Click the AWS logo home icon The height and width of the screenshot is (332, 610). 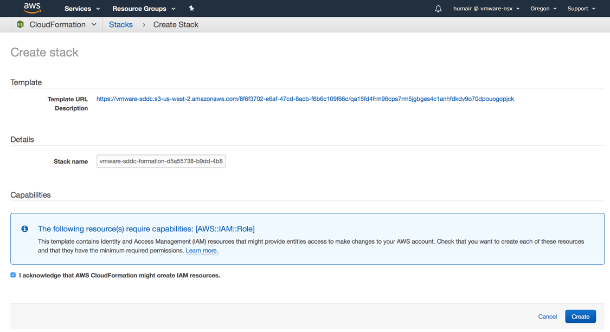coord(32,8)
